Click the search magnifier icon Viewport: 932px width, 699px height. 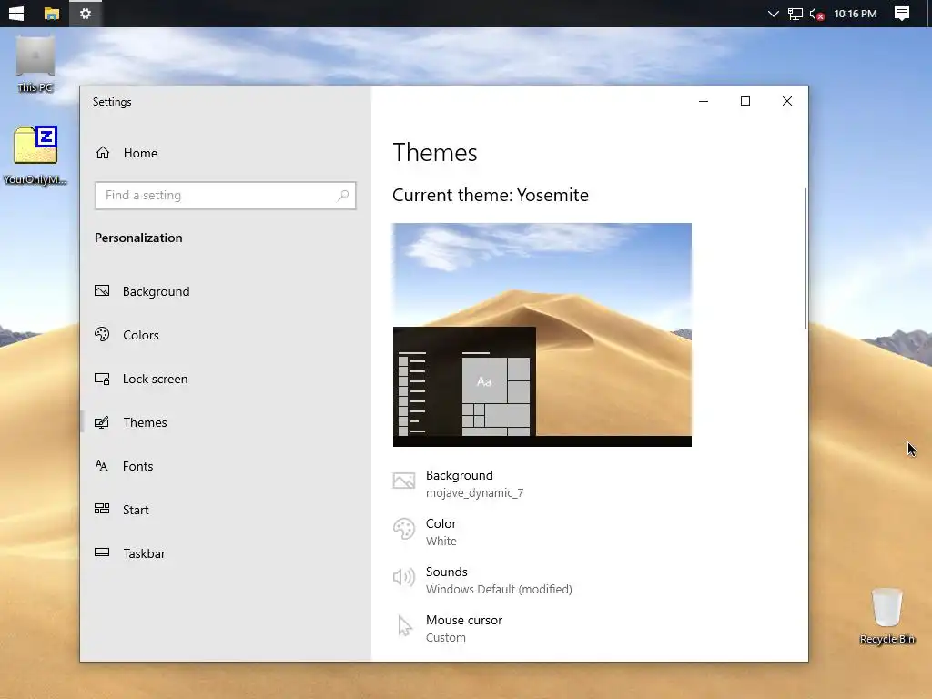[343, 196]
